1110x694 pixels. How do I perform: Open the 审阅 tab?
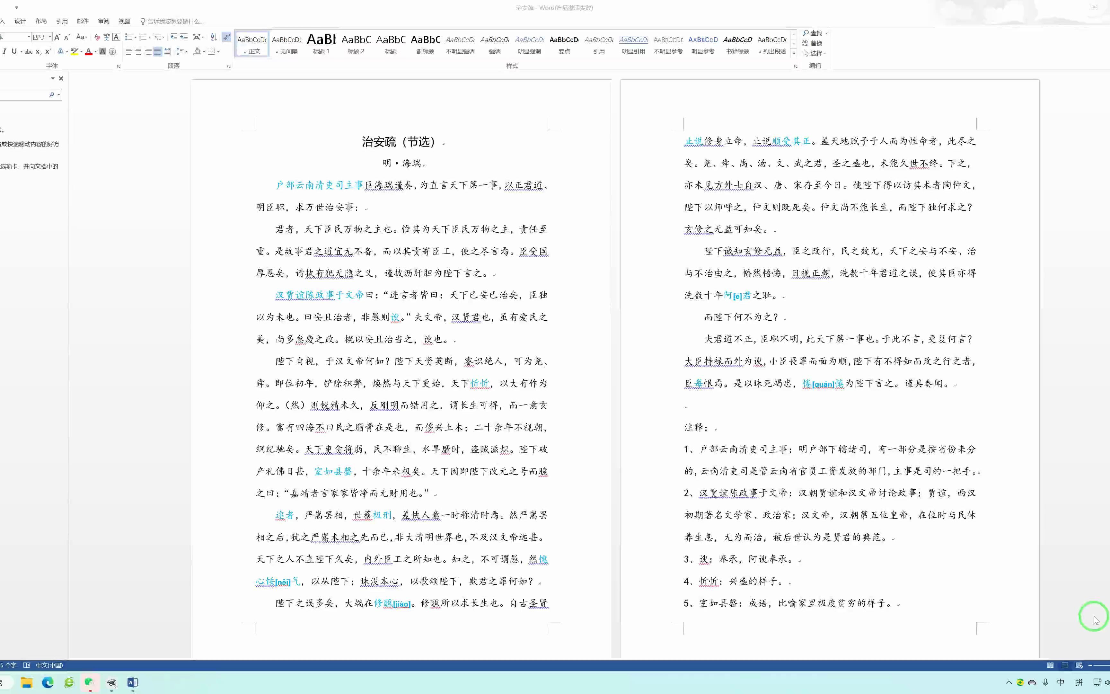(x=104, y=21)
